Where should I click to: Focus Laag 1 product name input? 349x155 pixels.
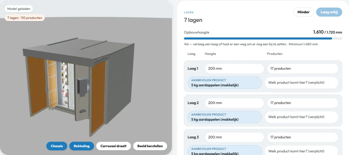pyautogui.click(x=301, y=83)
